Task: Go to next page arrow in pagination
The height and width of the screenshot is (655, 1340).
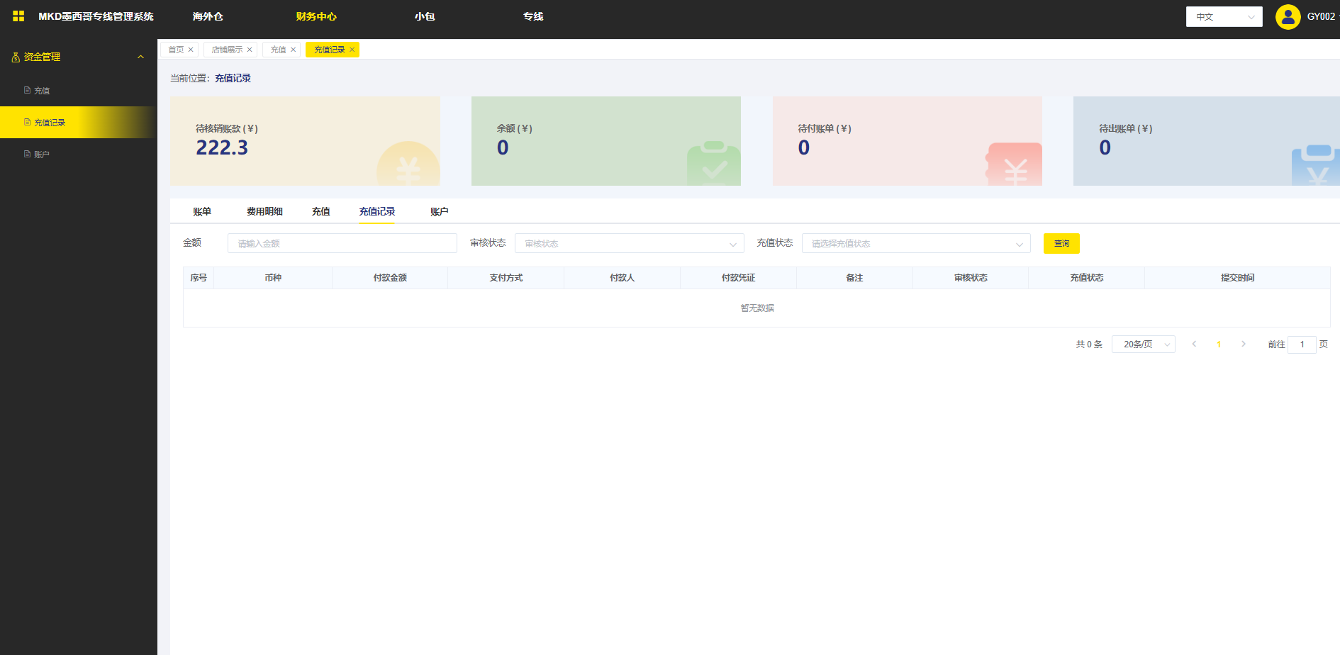Action: pos(1243,345)
